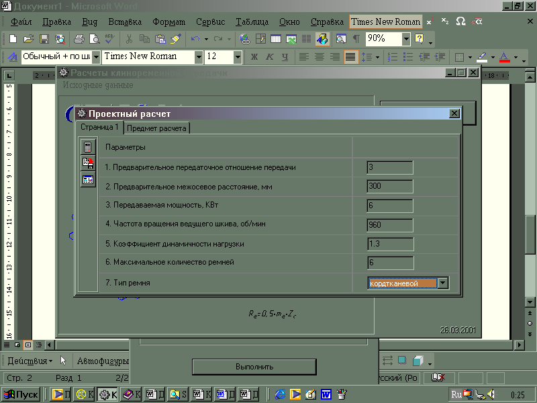The width and height of the screenshot is (537, 403).
Task: Apply subscript x₂ icon
Action: tap(445, 22)
